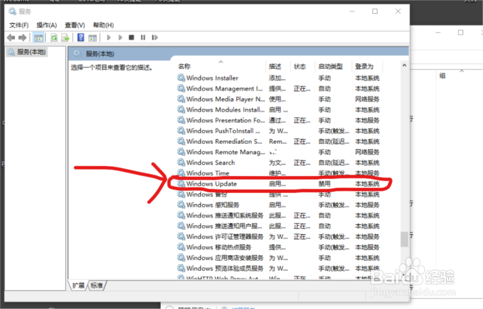
Task: Click the Pause service button
Action: pos(143,38)
